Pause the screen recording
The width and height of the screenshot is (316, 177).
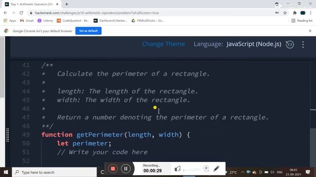(x=126, y=169)
